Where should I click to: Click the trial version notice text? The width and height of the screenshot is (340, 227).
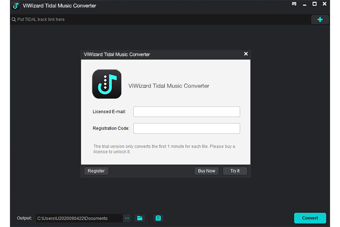(164, 149)
